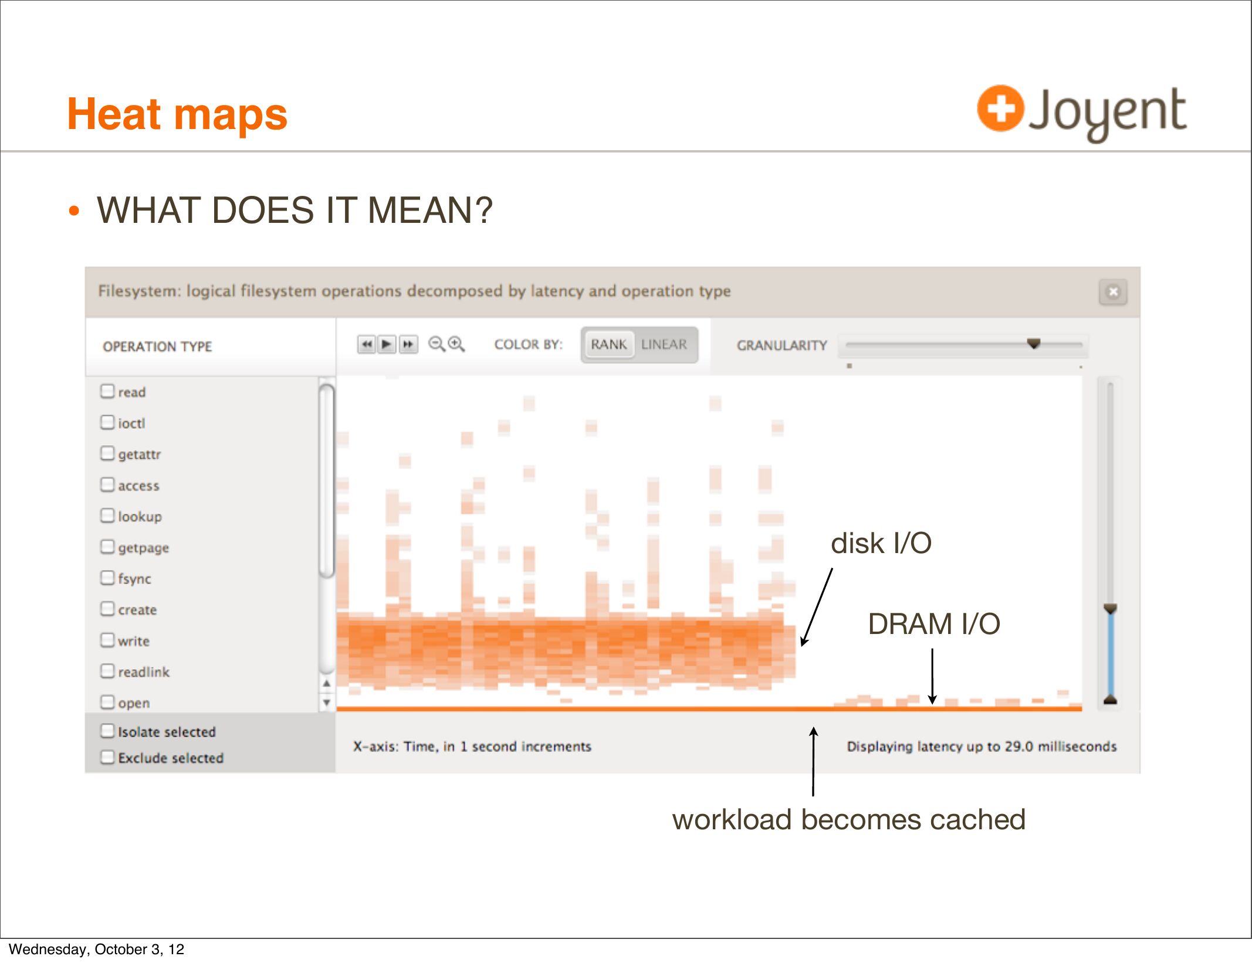The height and width of the screenshot is (963, 1252).
Task: Toggle the Exclude selected checkbox
Action: pos(107,757)
